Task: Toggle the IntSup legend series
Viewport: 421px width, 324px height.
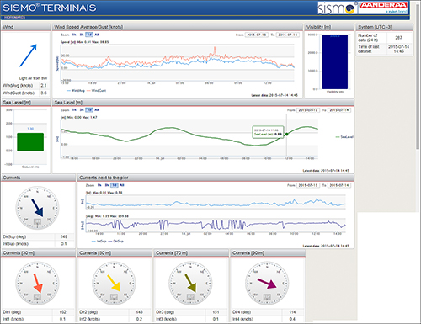Action: click(99, 241)
